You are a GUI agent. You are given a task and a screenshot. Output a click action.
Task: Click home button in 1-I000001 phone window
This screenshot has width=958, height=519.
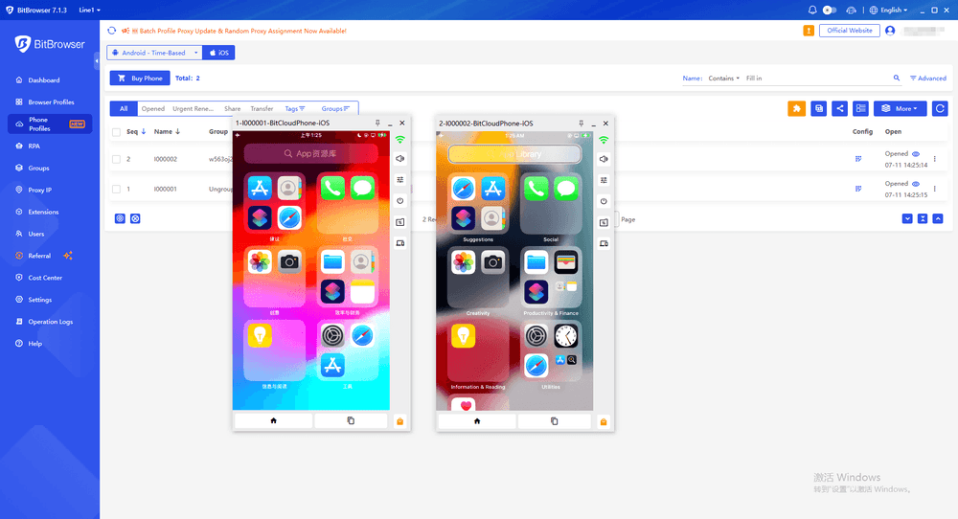click(274, 420)
